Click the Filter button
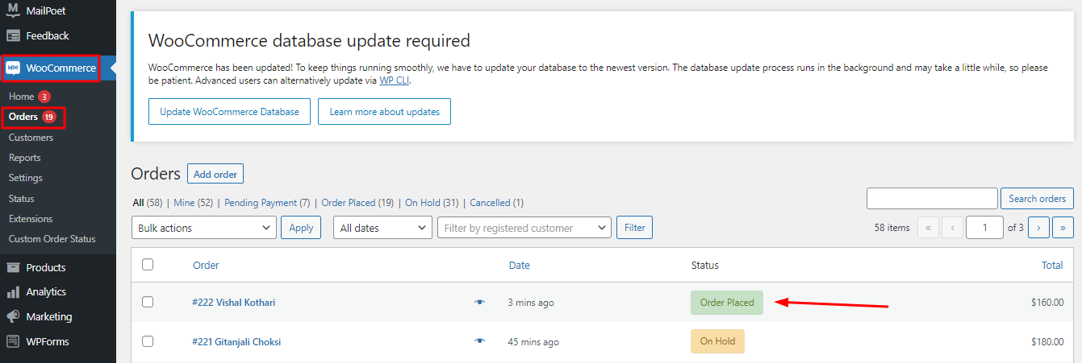The height and width of the screenshot is (363, 1082). (x=635, y=228)
